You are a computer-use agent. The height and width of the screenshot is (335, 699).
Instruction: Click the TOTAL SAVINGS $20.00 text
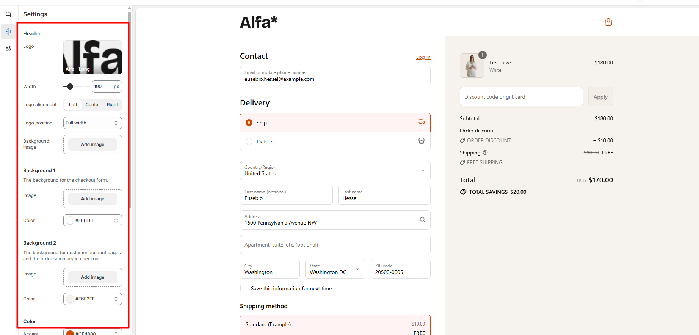pos(498,192)
